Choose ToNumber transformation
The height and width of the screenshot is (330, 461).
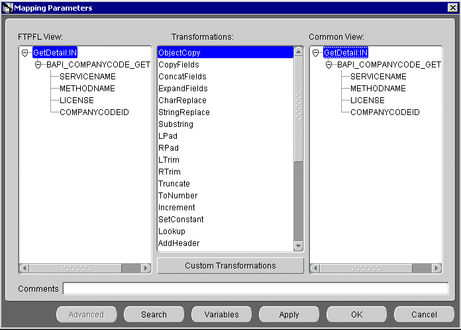(x=225, y=196)
